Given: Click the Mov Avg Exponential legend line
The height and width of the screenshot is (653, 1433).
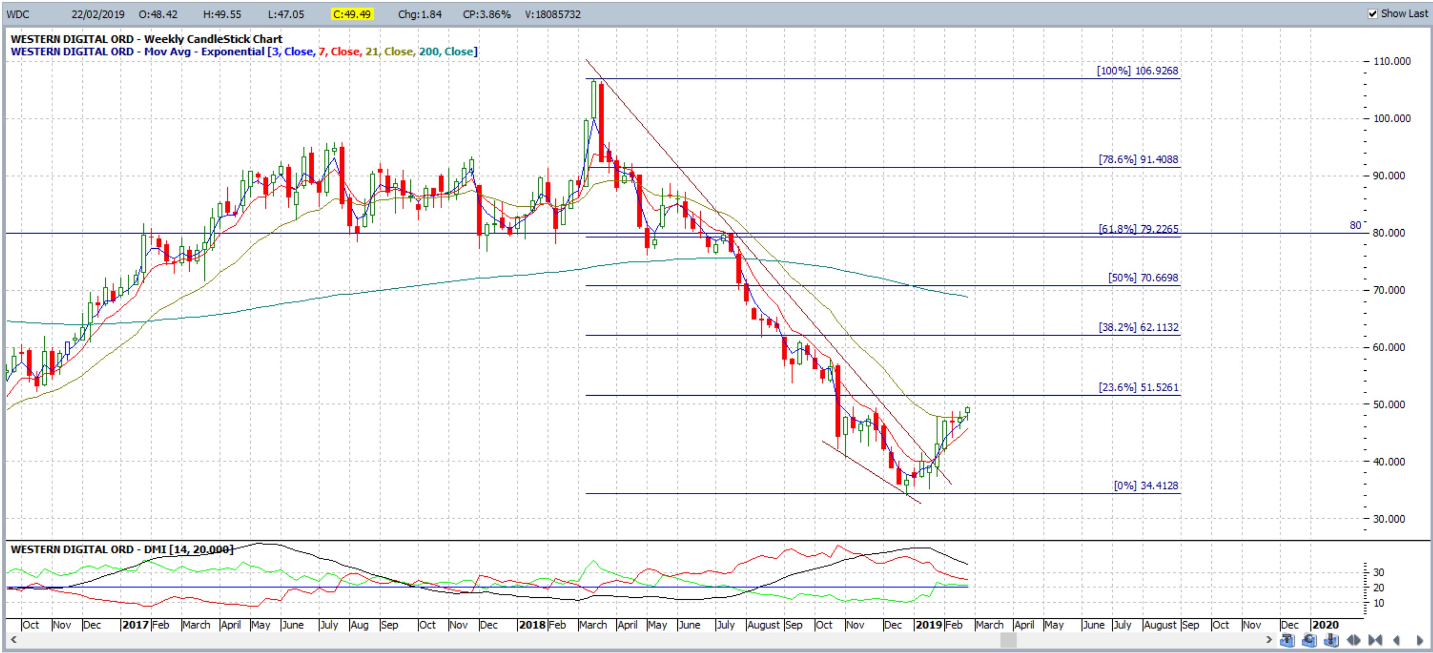Looking at the screenshot, I should coord(244,52).
